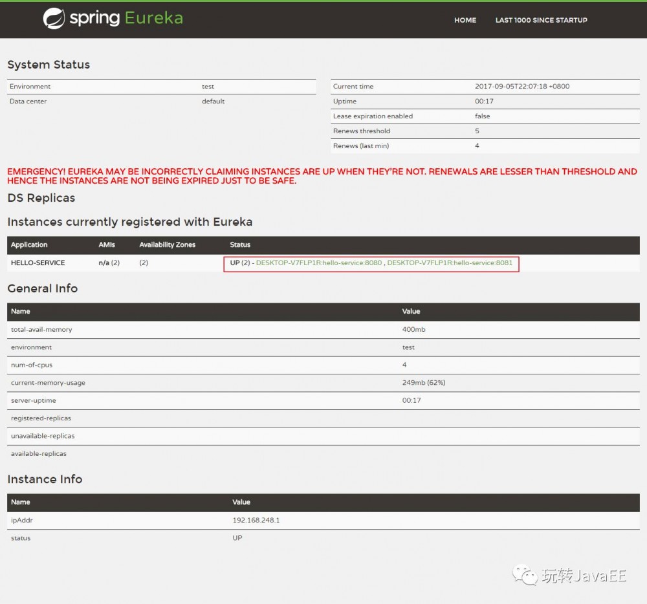
Task: Click the Spring Eureka logo
Action: 113,19
